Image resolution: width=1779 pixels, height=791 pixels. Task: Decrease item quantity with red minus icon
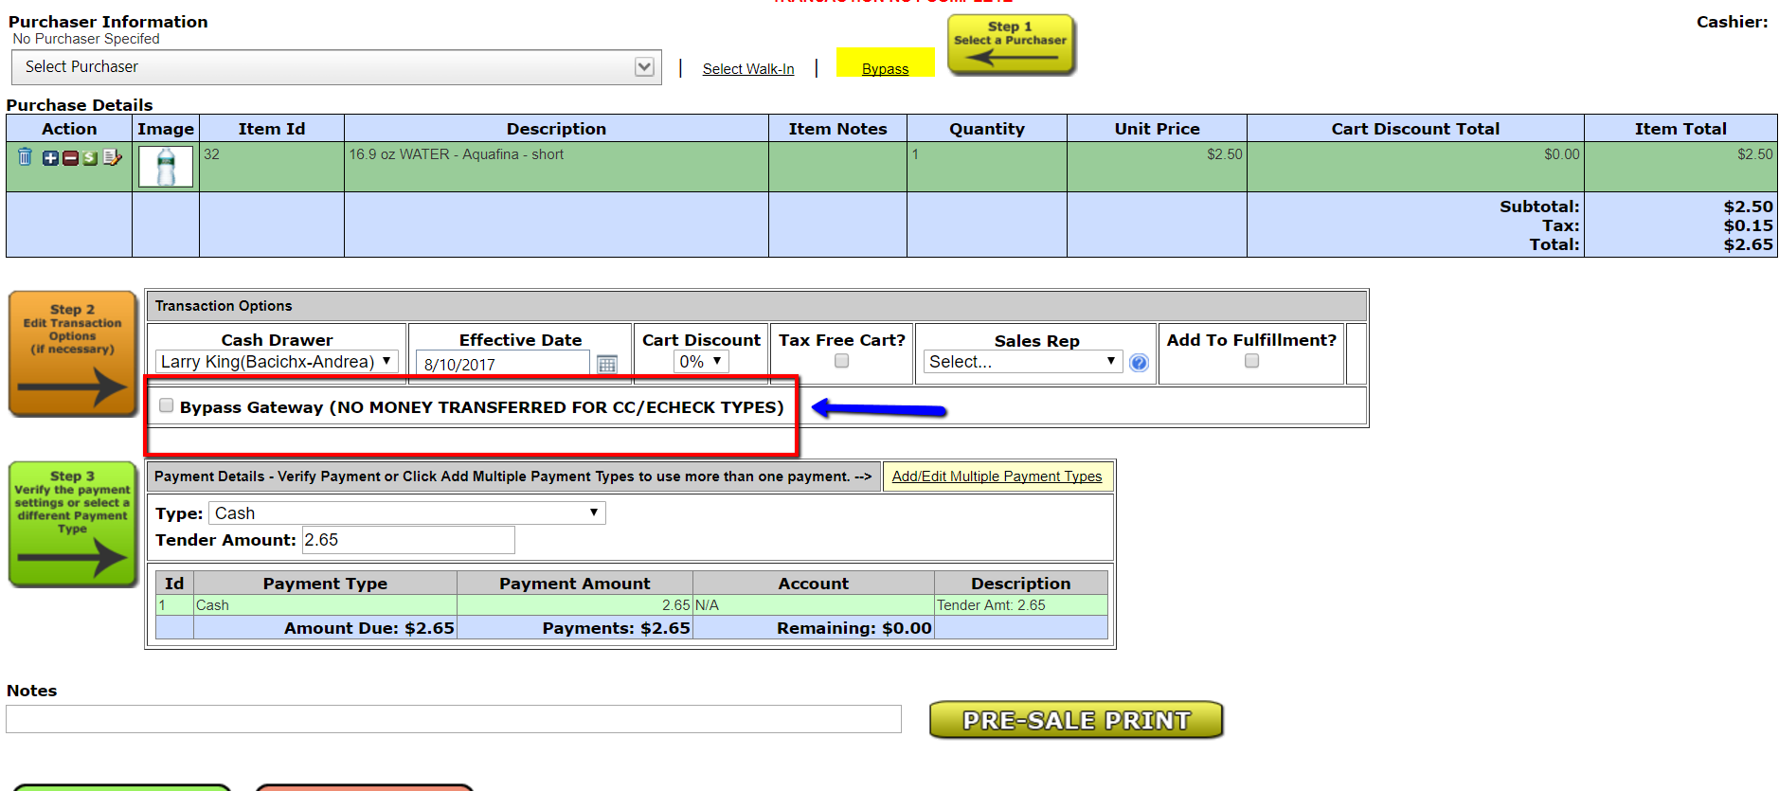click(x=70, y=158)
